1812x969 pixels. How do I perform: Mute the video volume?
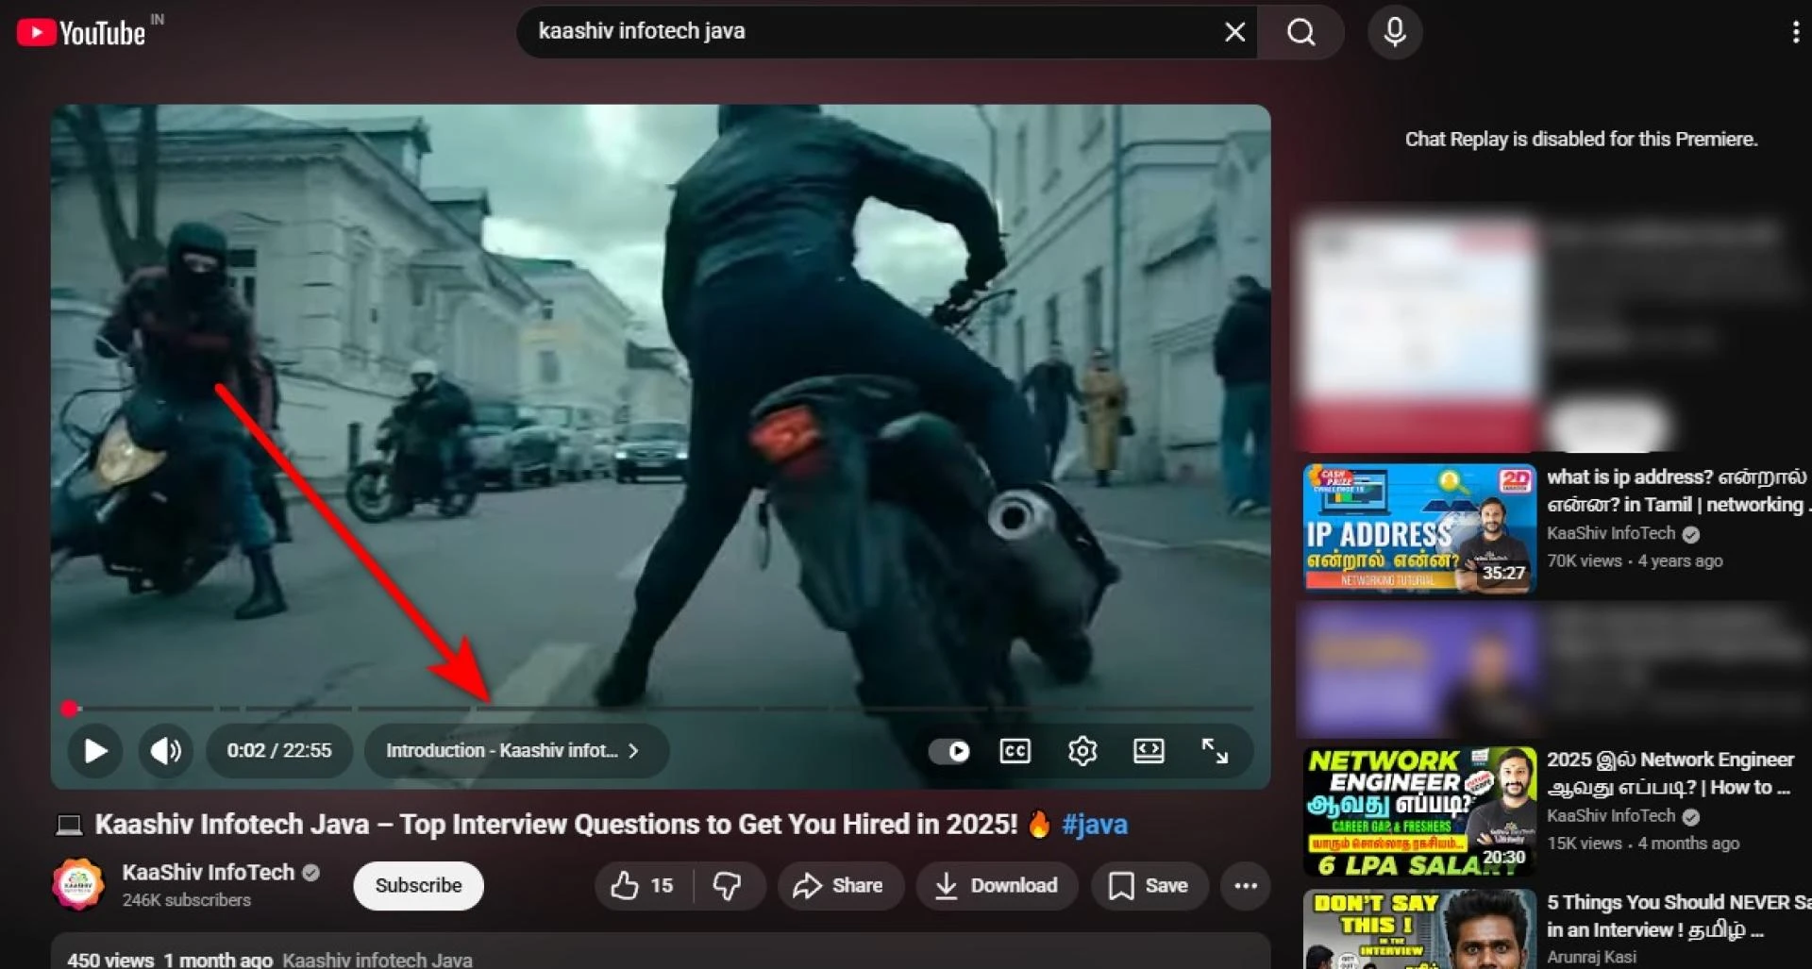click(166, 751)
